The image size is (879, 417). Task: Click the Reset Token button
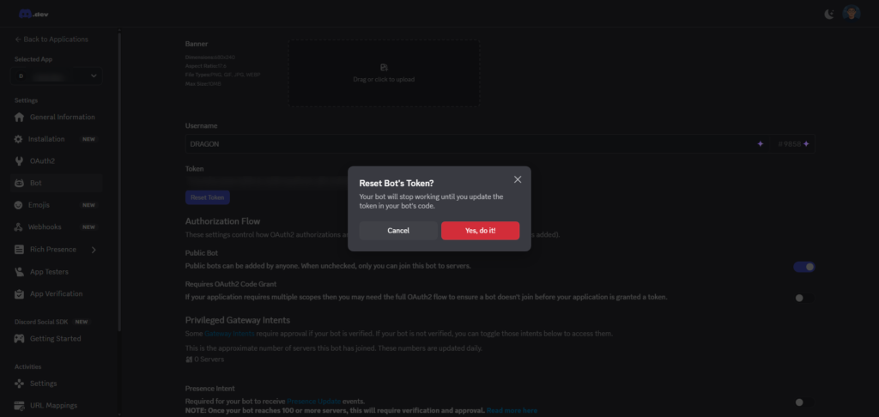(x=208, y=197)
